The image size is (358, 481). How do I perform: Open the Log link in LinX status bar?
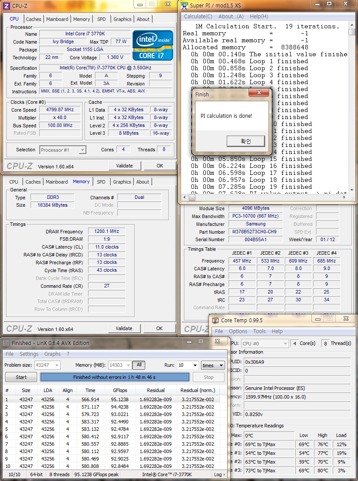point(219,474)
